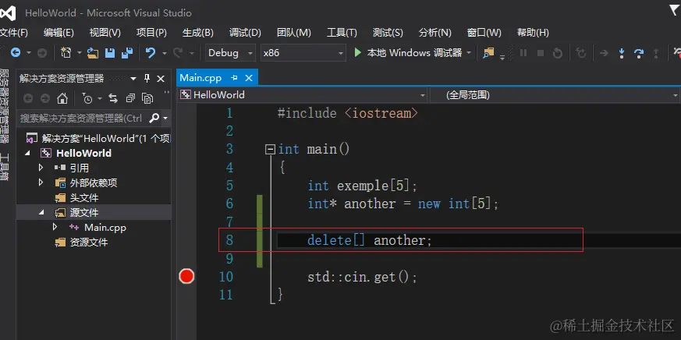This screenshot has height=340, width=681.
Task: Show all files in Solution Explorer
Action: point(147,98)
